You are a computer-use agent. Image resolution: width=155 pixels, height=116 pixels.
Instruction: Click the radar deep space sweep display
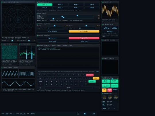click(x=18, y=20)
